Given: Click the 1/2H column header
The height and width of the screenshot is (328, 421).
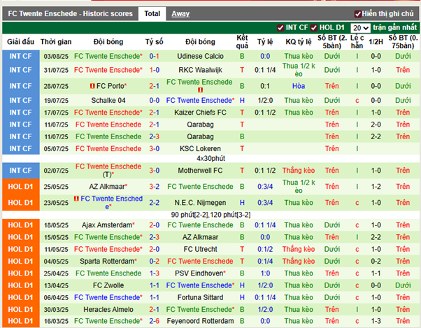Looking at the screenshot, I should click(376, 42).
